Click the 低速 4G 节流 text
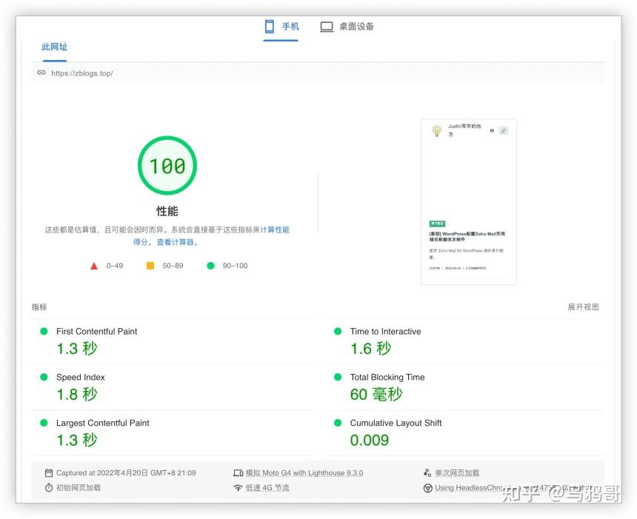This screenshot has width=637, height=519. coord(267,488)
